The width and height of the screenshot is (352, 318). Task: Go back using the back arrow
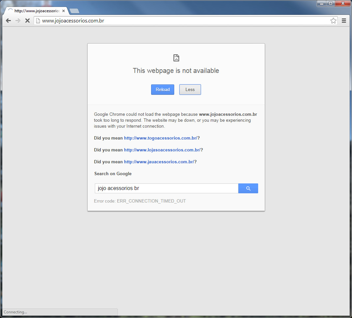(8, 21)
